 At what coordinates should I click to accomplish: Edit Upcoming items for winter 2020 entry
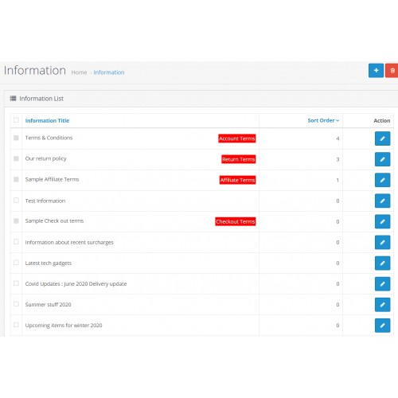tap(382, 326)
